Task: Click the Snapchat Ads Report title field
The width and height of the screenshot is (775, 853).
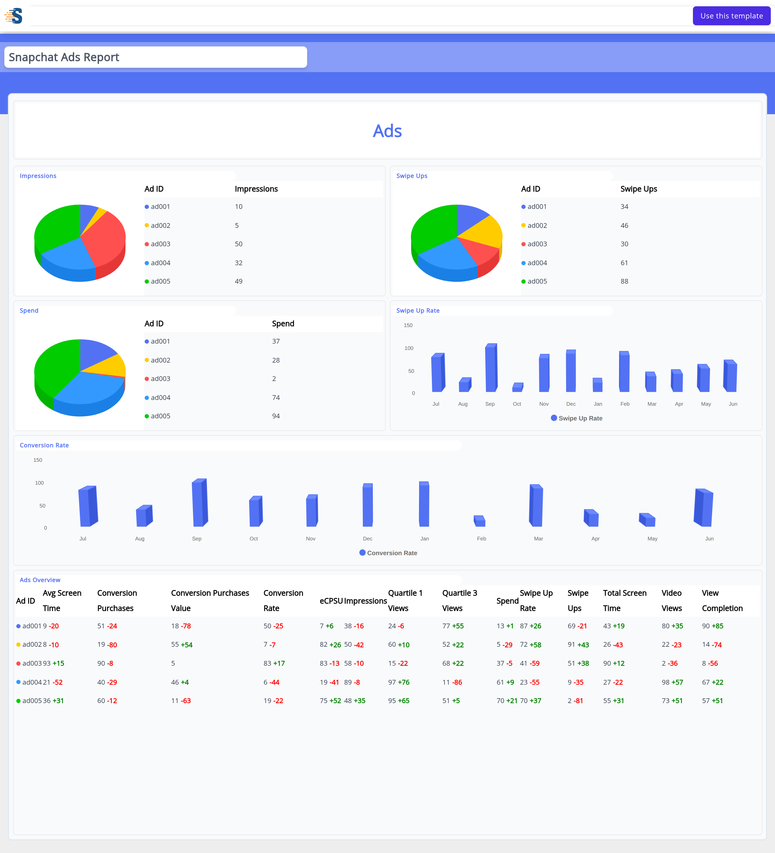Action: click(x=156, y=57)
